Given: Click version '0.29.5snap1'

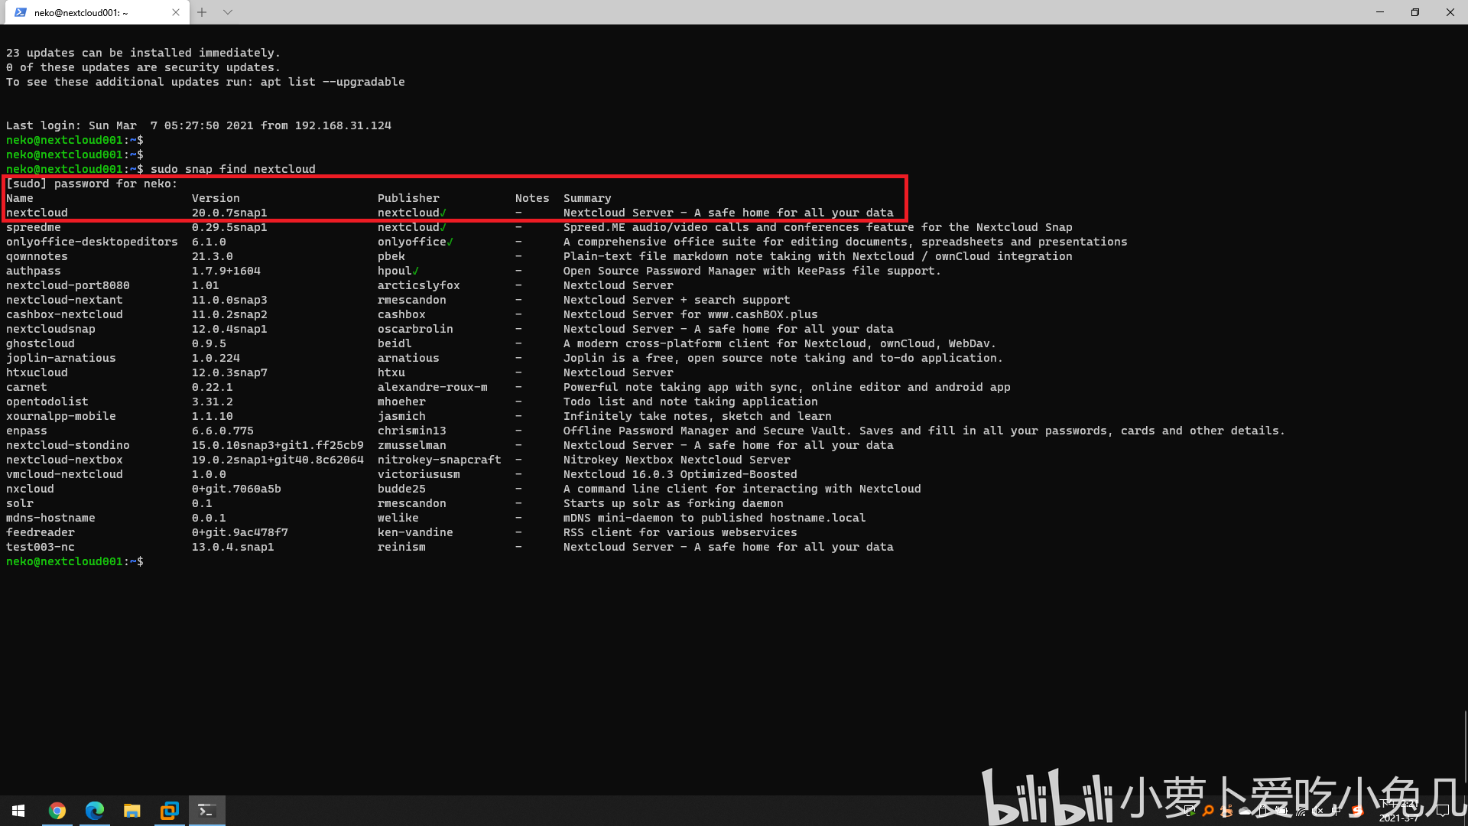Looking at the screenshot, I should coord(229,227).
